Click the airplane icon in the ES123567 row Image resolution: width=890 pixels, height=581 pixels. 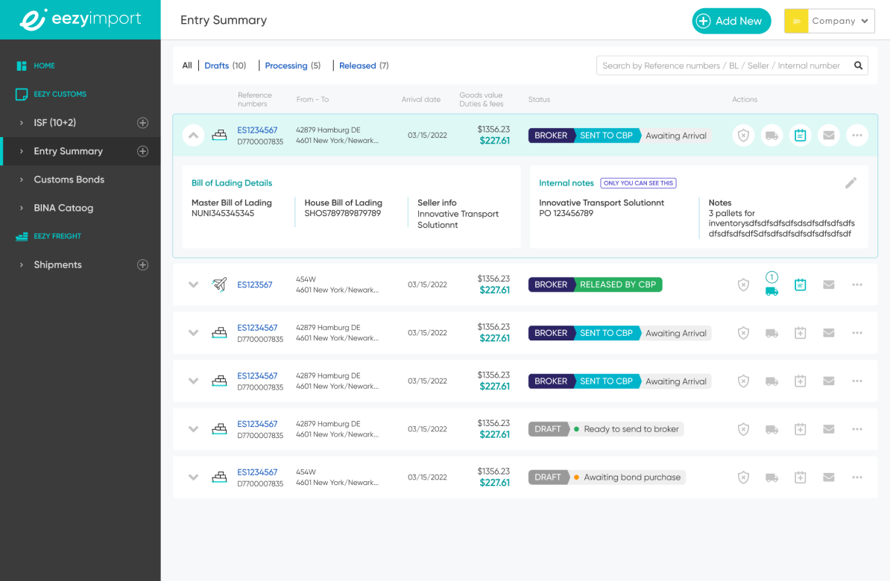(219, 285)
